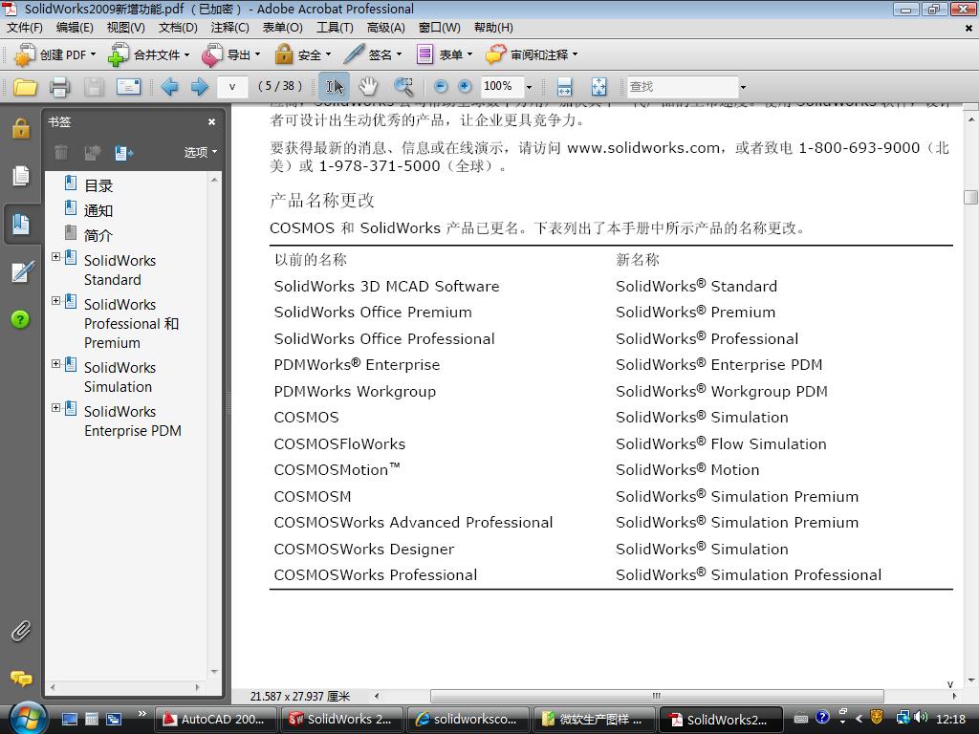Open the Forms (表单) toolbar menu

coord(445,54)
